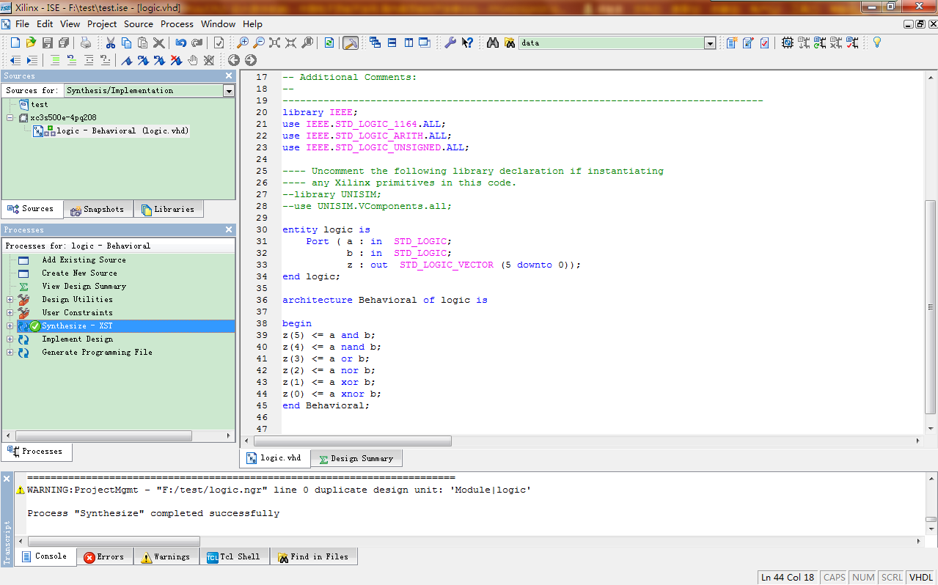
Task: Switch to the Design Summary tab
Action: pyautogui.click(x=356, y=459)
